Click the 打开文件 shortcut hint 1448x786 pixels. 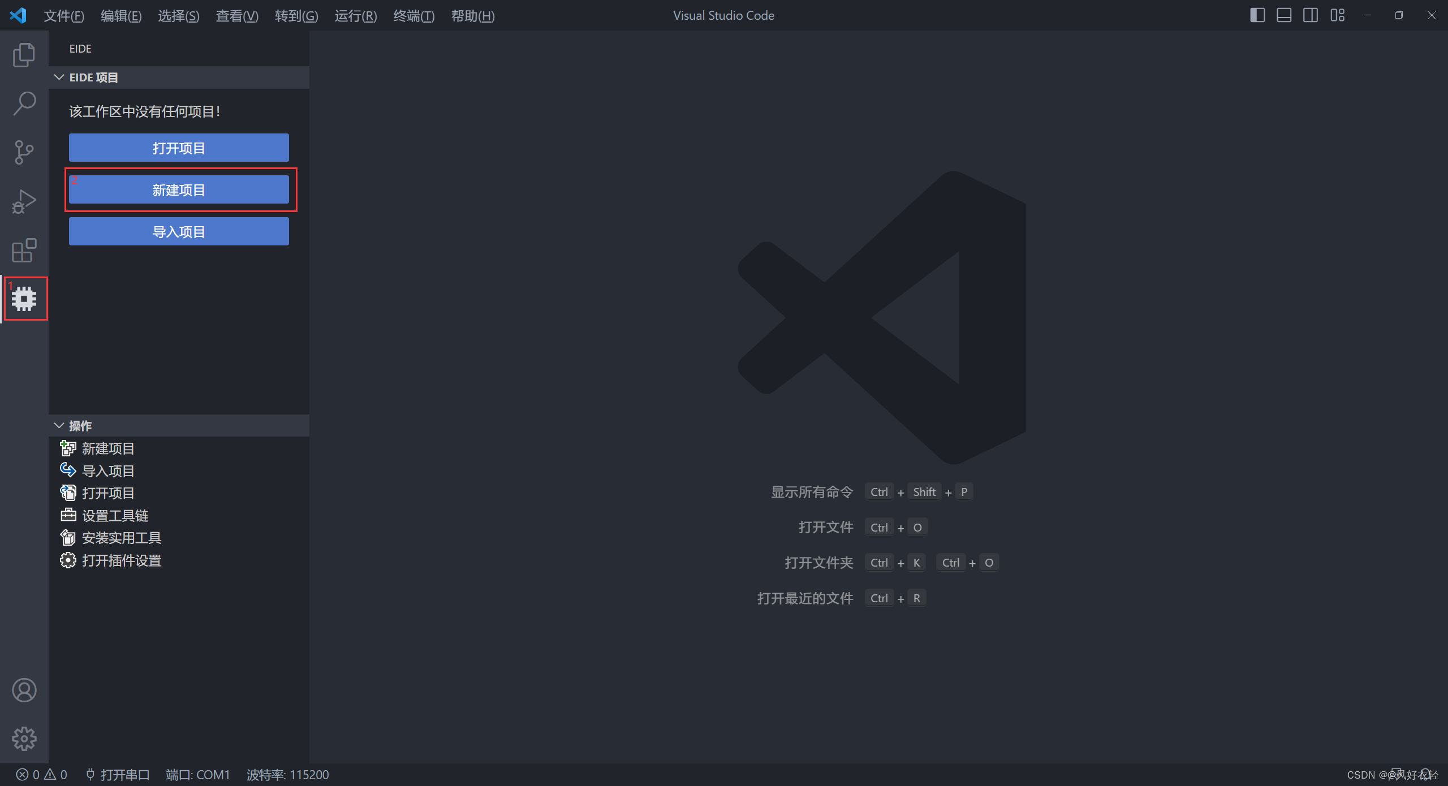(826, 527)
